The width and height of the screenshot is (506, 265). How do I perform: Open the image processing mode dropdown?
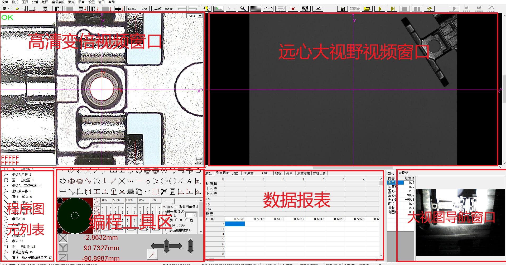194,215
